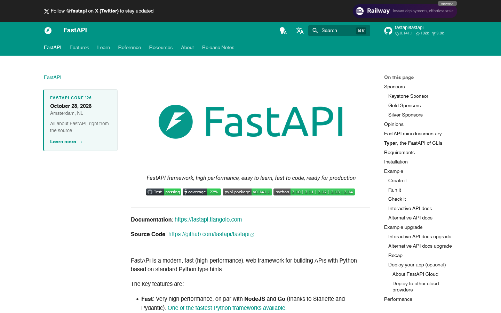The height and width of the screenshot is (313, 501).
Task: Open the fastest Python frameworks available link
Action: 226,308
